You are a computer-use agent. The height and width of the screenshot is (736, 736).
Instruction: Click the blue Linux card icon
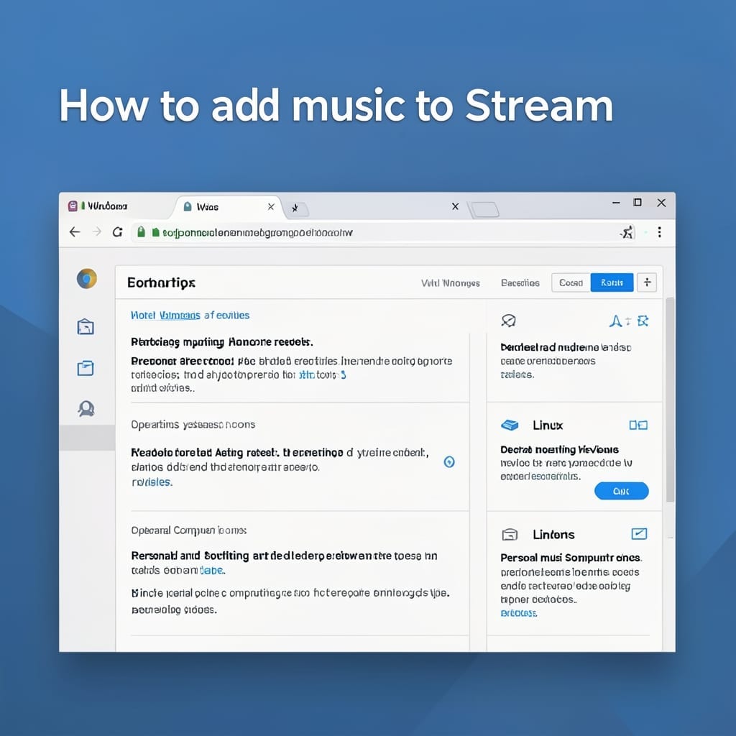(x=510, y=425)
